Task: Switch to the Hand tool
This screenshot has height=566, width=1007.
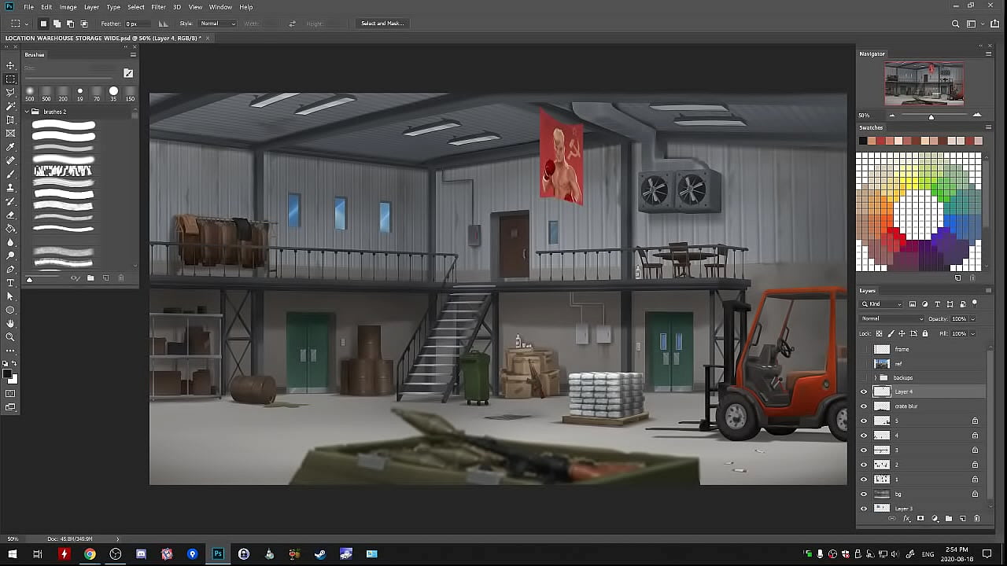Action: [10, 324]
